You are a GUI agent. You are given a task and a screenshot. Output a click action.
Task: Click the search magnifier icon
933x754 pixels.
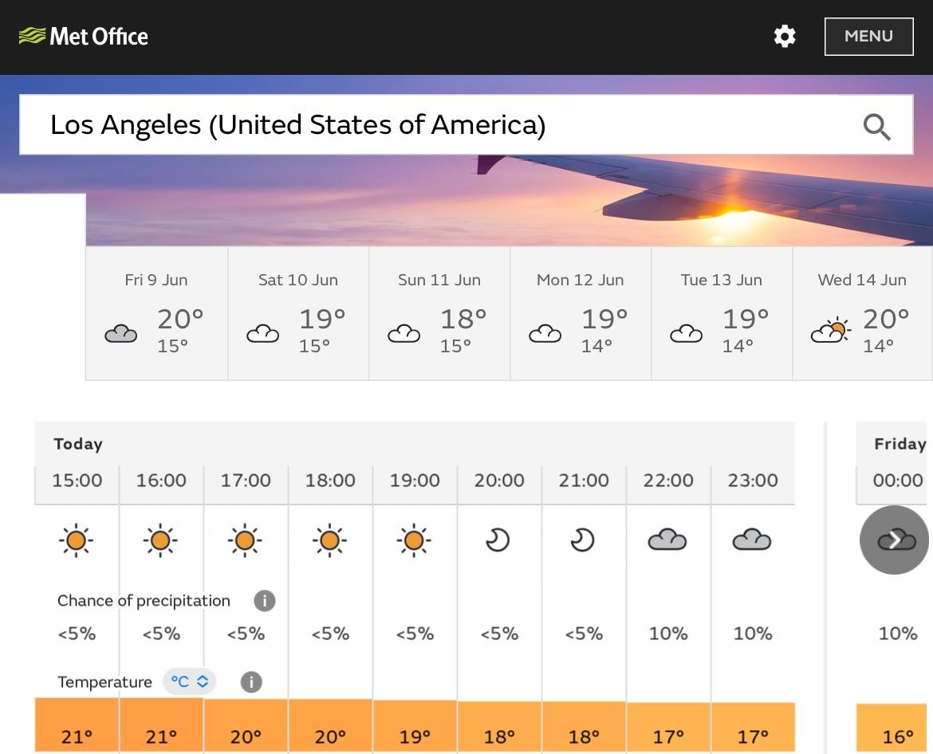tap(876, 127)
